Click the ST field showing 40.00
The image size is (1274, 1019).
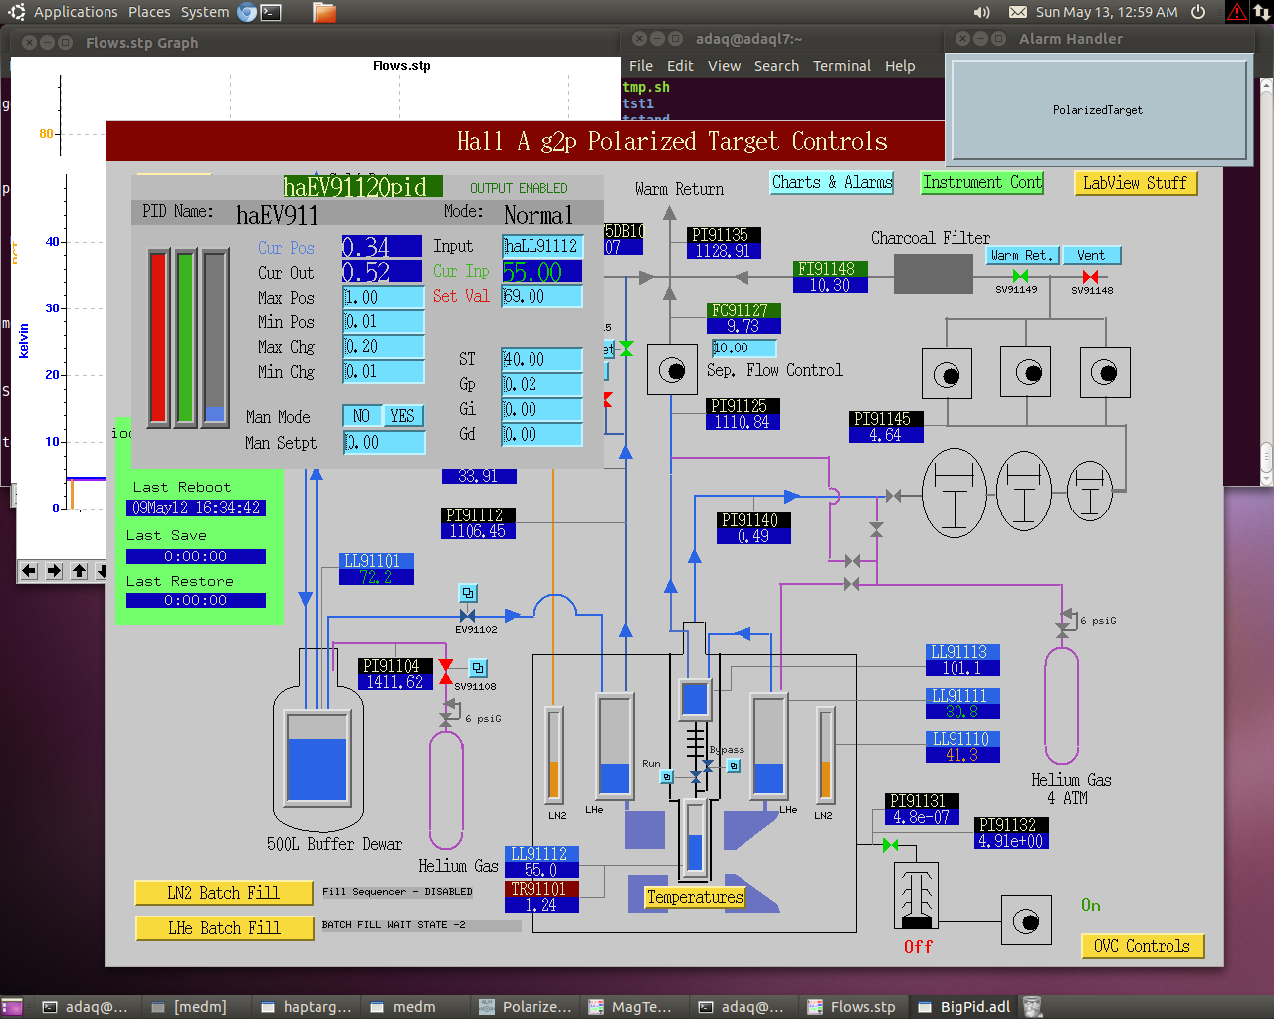pyautogui.click(x=541, y=359)
